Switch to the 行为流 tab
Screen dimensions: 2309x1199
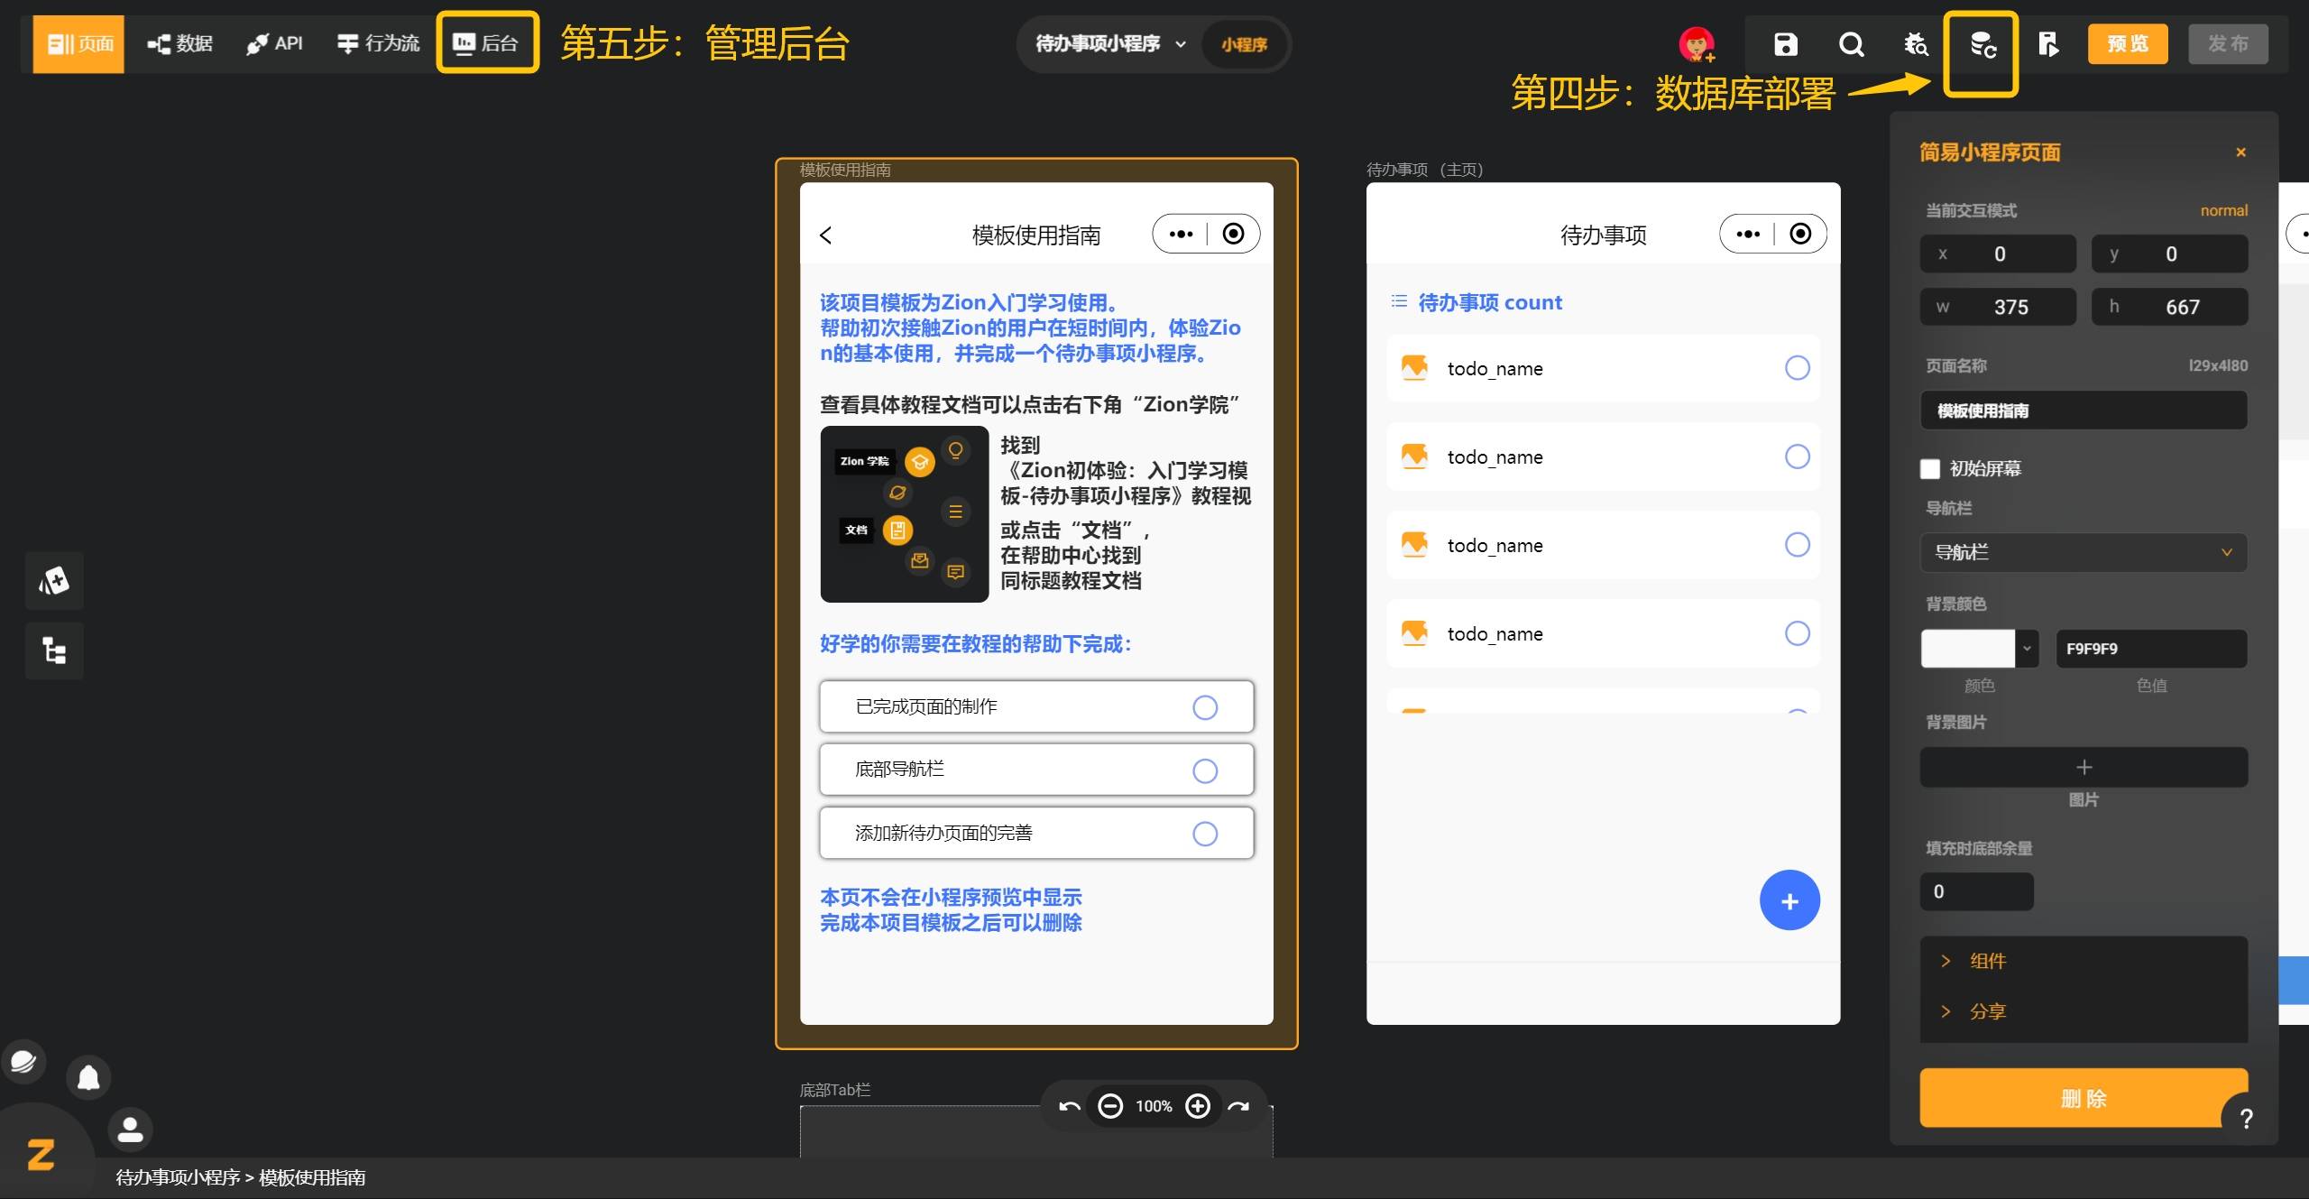[x=377, y=43]
